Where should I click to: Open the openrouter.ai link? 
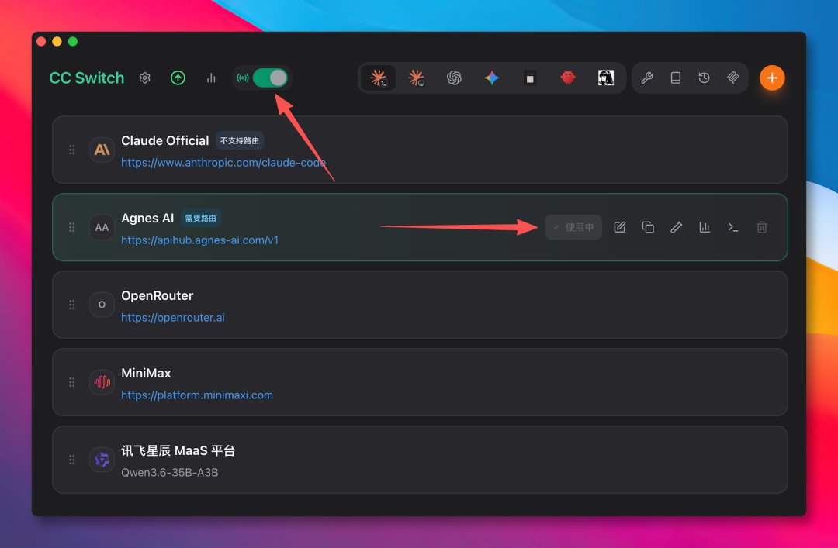point(172,317)
